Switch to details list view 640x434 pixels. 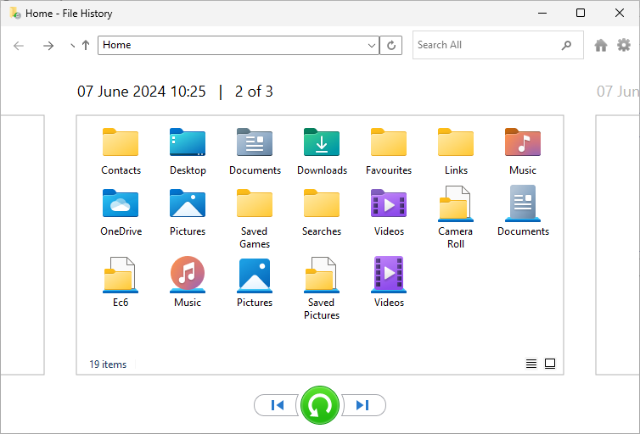pos(531,364)
